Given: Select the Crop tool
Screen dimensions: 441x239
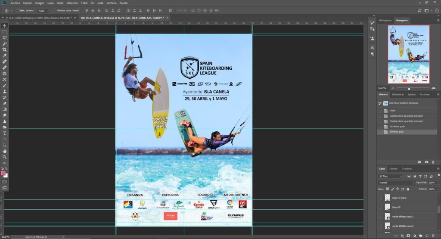Looking at the screenshot, I should [x=4, y=50].
